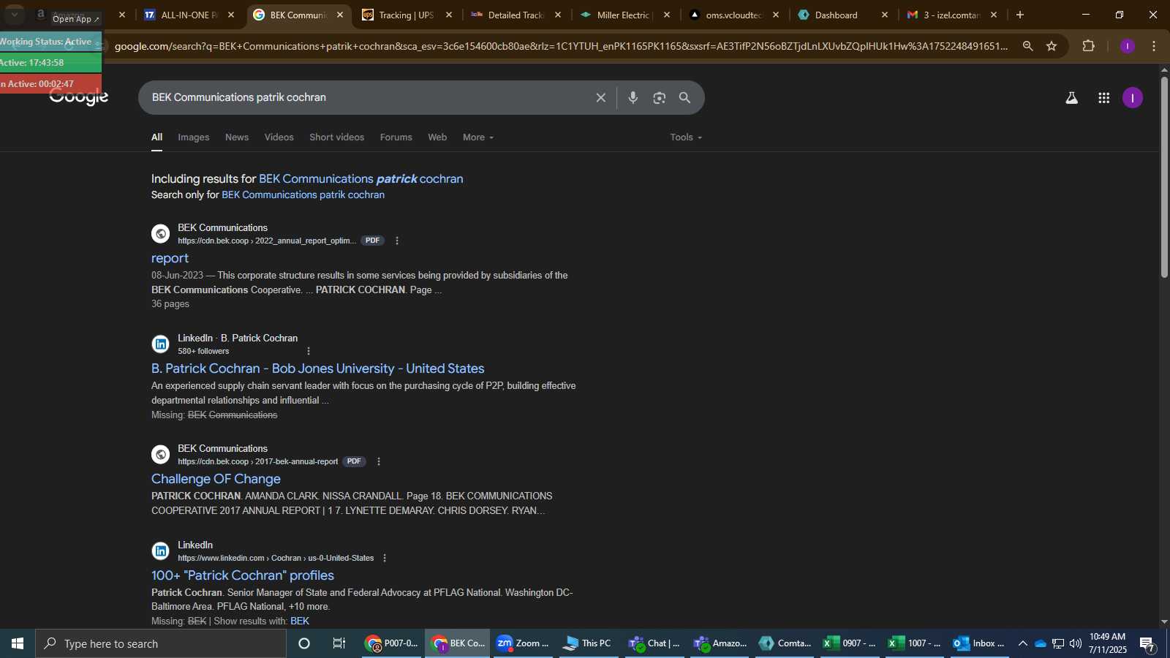Open Chrome profile icon in toolbar
This screenshot has height=658, width=1170.
click(x=1128, y=46)
